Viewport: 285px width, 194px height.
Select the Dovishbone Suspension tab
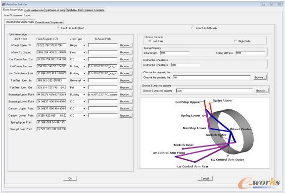click(x=49, y=22)
